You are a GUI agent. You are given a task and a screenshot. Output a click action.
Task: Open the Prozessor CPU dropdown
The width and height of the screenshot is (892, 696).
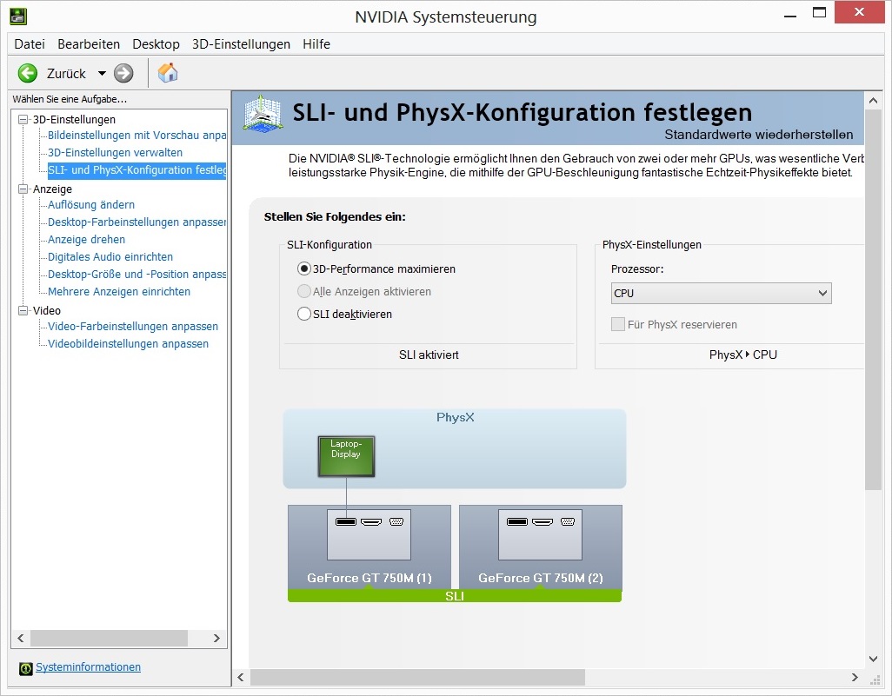(x=721, y=294)
